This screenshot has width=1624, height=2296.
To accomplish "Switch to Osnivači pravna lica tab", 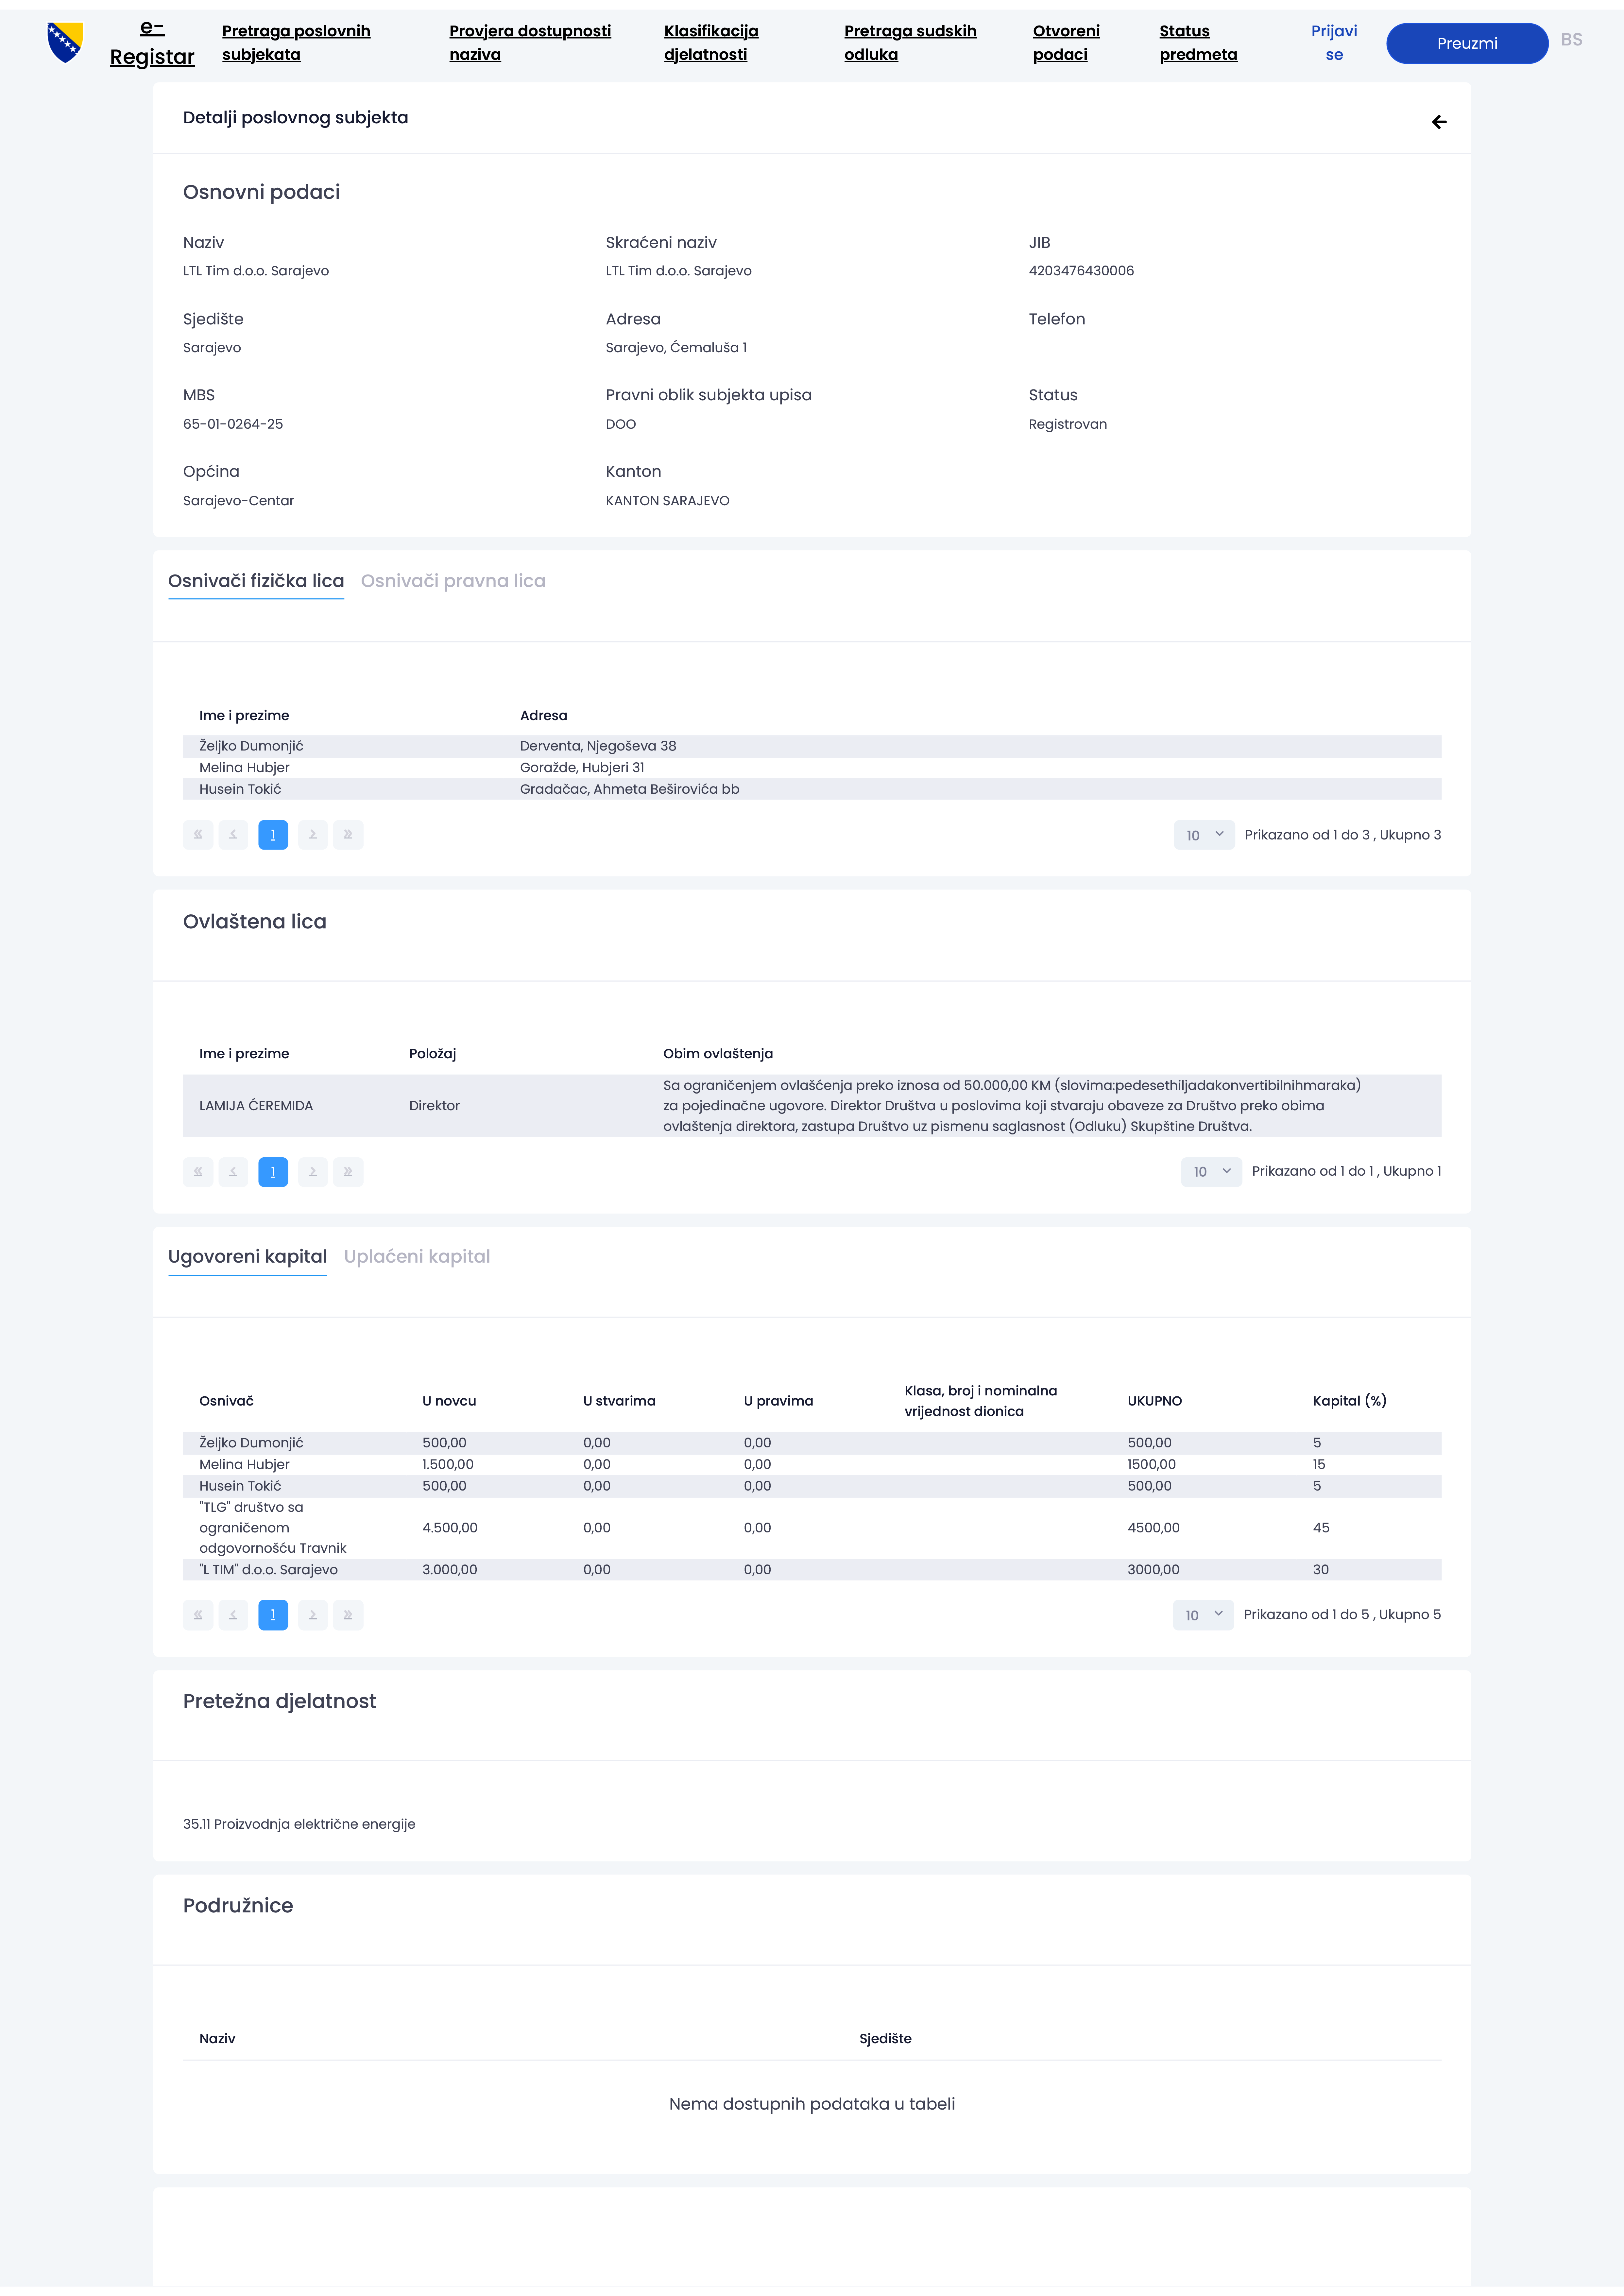I will tap(453, 581).
